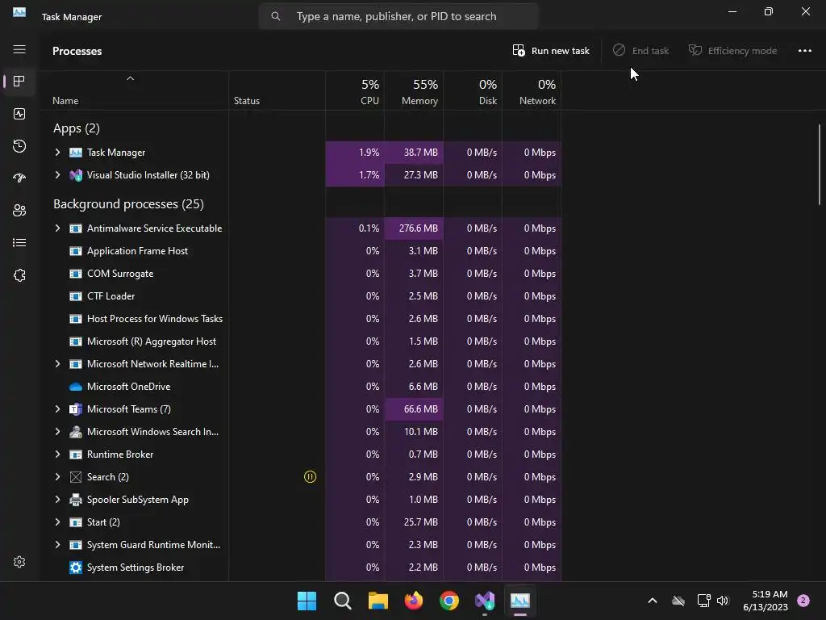Expand Microsoft Teams (7) process group

click(x=57, y=409)
